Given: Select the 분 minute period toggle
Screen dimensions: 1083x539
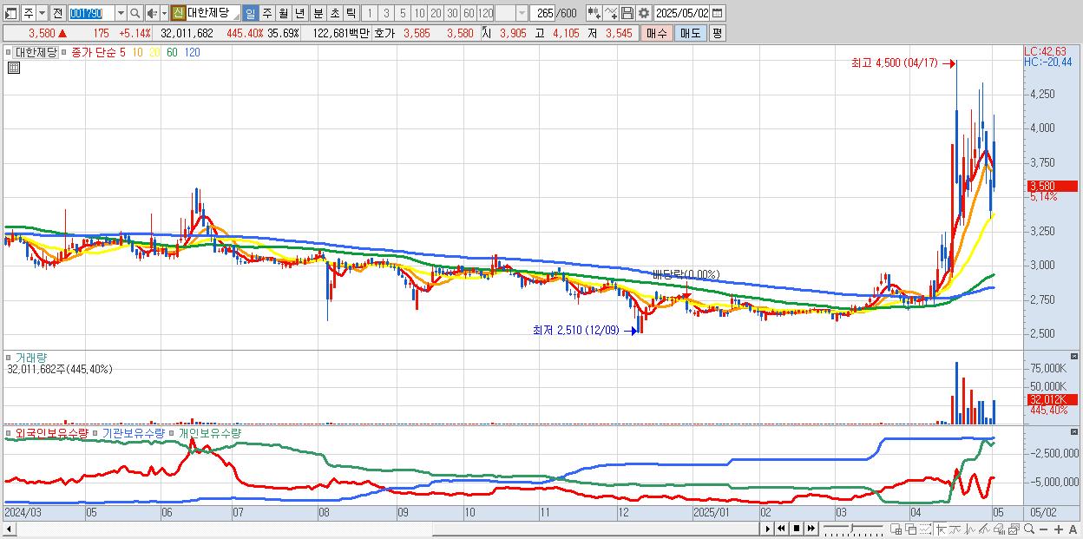Looking at the screenshot, I should coord(318,13).
